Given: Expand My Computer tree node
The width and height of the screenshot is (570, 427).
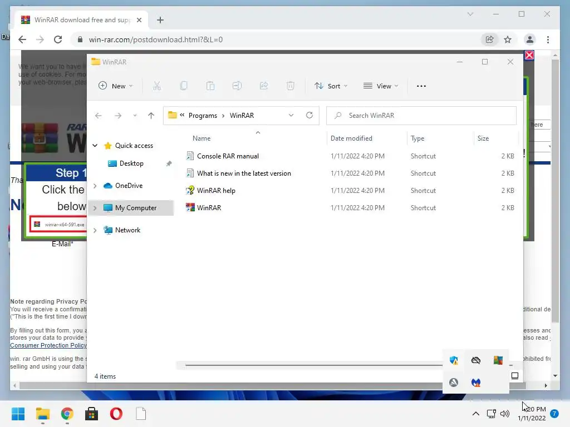Looking at the screenshot, I should click(95, 208).
